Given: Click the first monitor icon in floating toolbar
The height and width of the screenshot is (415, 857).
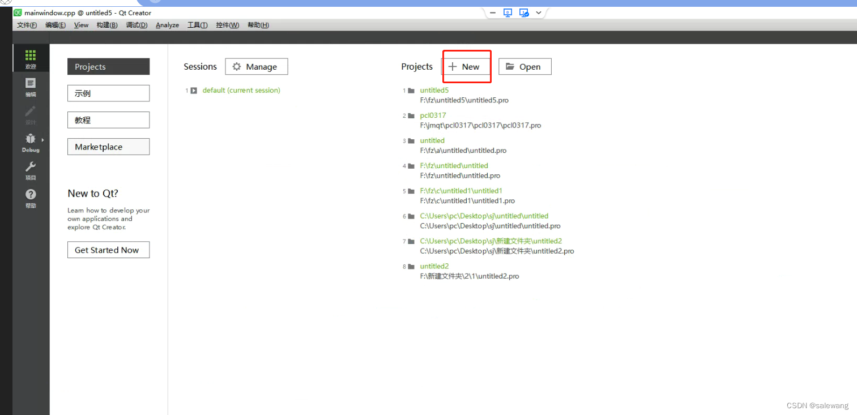Looking at the screenshot, I should coord(508,12).
